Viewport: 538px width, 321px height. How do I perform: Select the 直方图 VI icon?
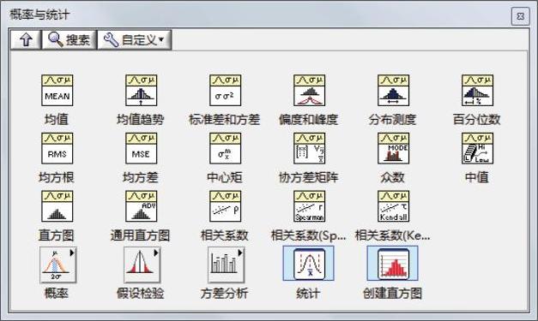(57, 206)
